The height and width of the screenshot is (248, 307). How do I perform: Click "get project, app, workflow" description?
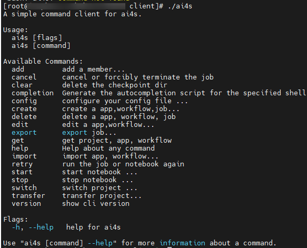117,141
